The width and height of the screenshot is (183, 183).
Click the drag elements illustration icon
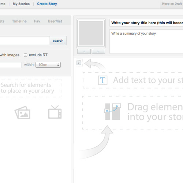pos(112,112)
